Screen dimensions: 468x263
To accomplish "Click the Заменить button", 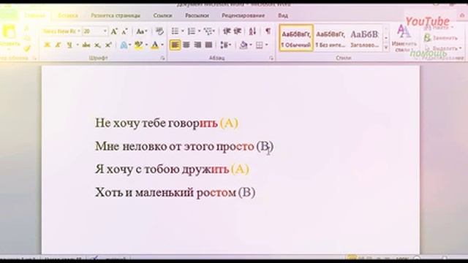I will [x=441, y=38].
